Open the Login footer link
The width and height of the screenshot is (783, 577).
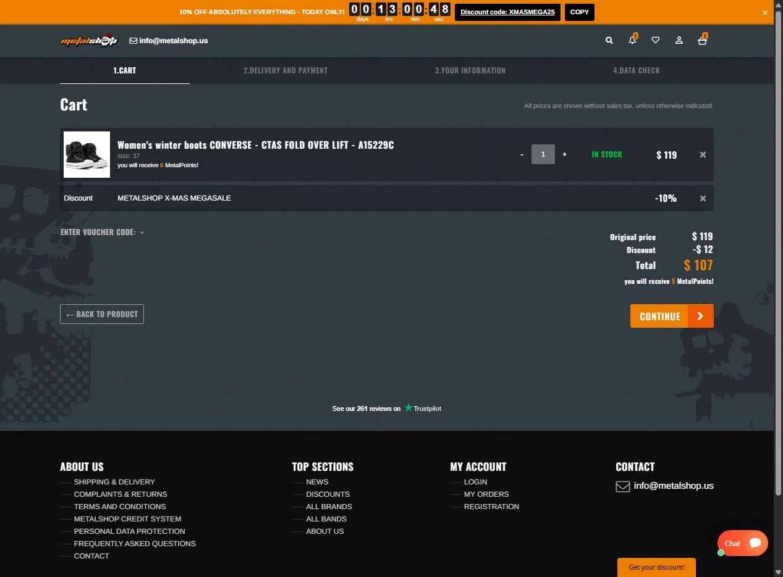point(476,482)
